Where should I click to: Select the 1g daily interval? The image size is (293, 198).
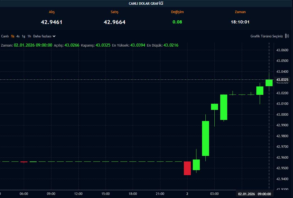[x=24, y=36]
